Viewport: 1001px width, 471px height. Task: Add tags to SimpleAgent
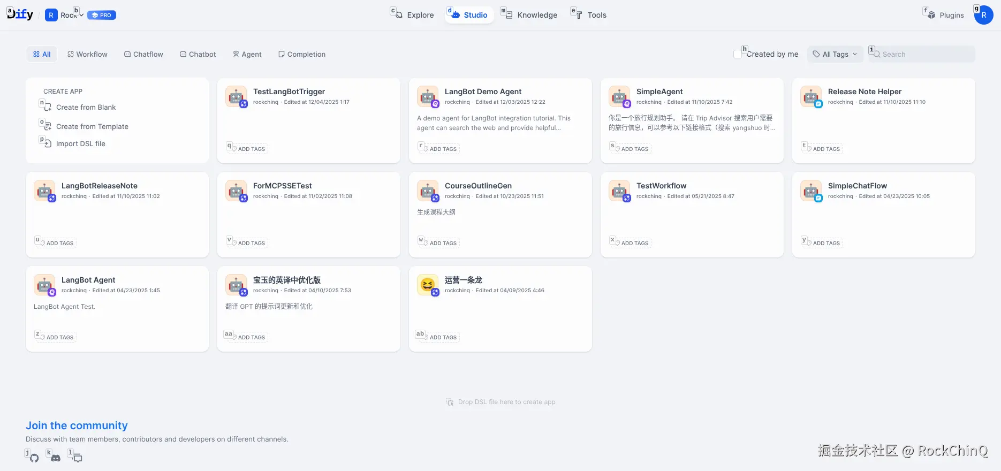pos(631,149)
